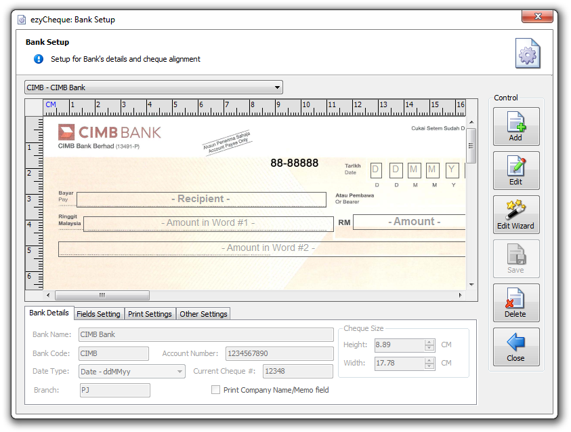Switch to the Fields Setting tab

point(98,314)
